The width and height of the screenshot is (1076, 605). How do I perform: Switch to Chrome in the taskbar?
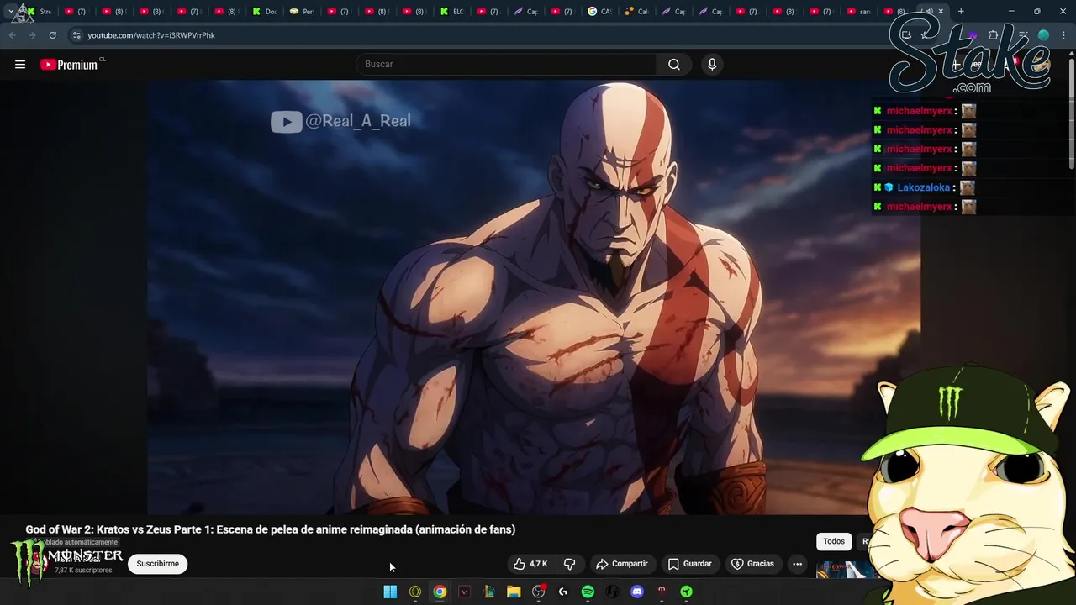(440, 592)
